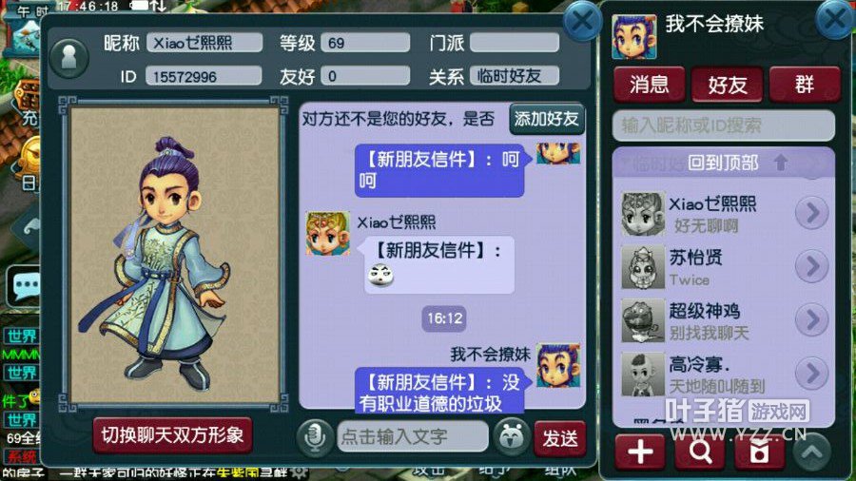Image resolution: width=856 pixels, height=481 pixels.
Task: Tap the microphone voice input icon
Action: (x=315, y=437)
